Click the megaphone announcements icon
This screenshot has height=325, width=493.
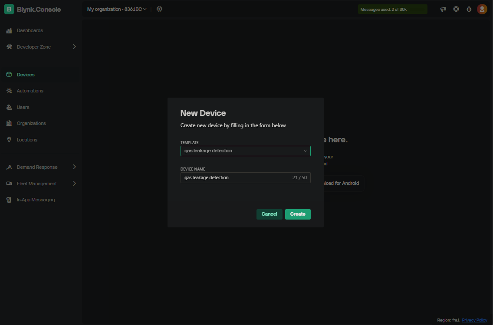pos(443,9)
